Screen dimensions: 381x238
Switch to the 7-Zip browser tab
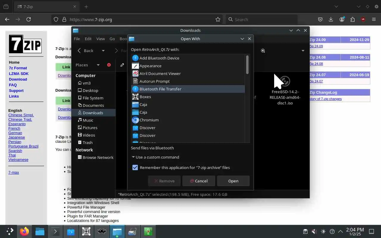[x=47, y=7]
